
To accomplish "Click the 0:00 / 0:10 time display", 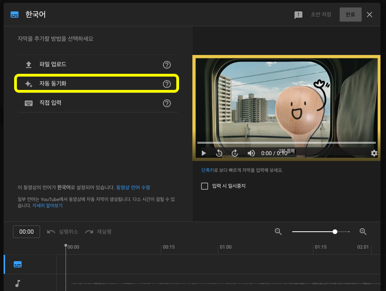I will coord(274,153).
